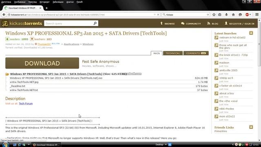
Task: Open the uploader ThumperDC profile link
Action: [x=44, y=44]
